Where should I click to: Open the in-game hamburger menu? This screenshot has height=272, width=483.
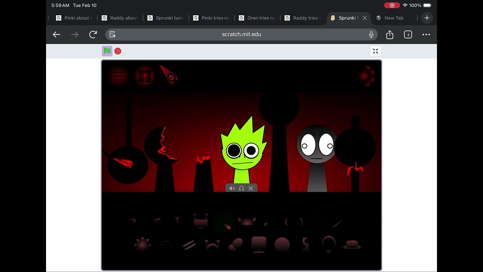[119, 76]
